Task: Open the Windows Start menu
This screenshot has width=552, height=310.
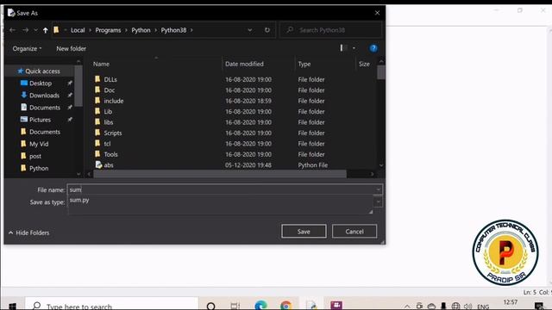Action: pos(12,306)
